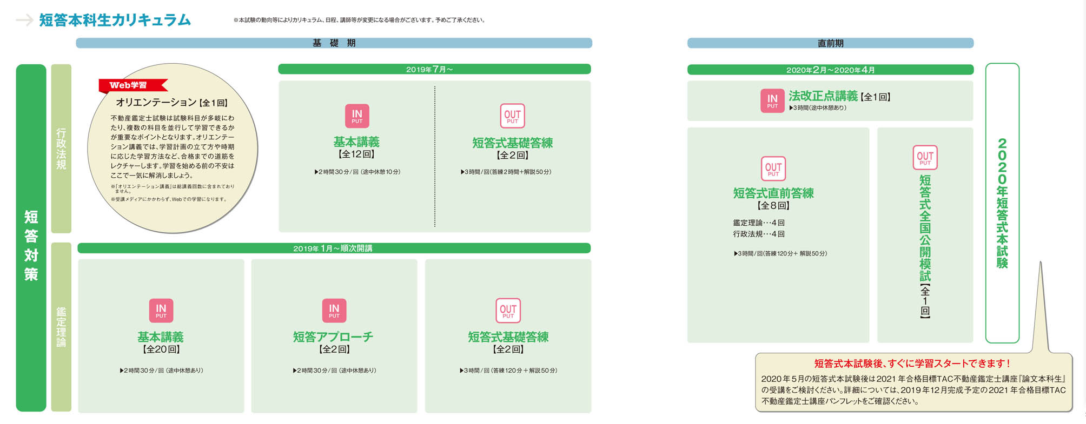Viewport: 1086px width, 424px height.
Task: Select the INPUT icon above 短答アプローチ
Action: [334, 311]
